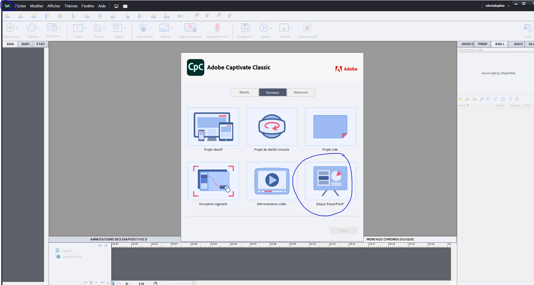This screenshot has width=534, height=285.
Task: Click the library edit pencil icon
Action: [482, 99]
